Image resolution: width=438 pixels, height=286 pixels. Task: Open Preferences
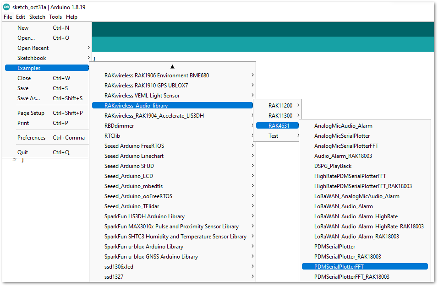31,137
